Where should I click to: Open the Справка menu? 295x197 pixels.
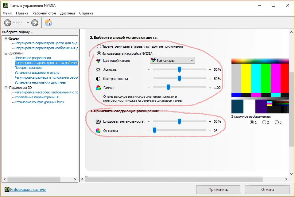click(x=86, y=13)
